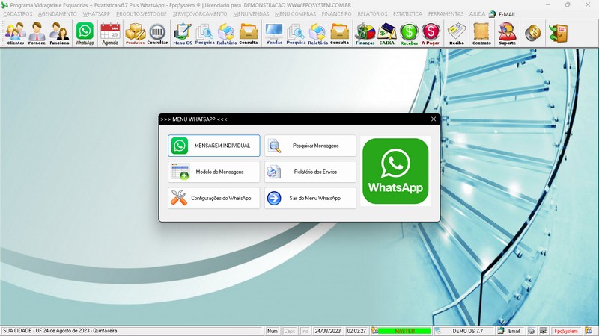Viewport: 599px width, 336px height.
Task: Open the MENU VENDAS menu
Action: coord(251,14)
